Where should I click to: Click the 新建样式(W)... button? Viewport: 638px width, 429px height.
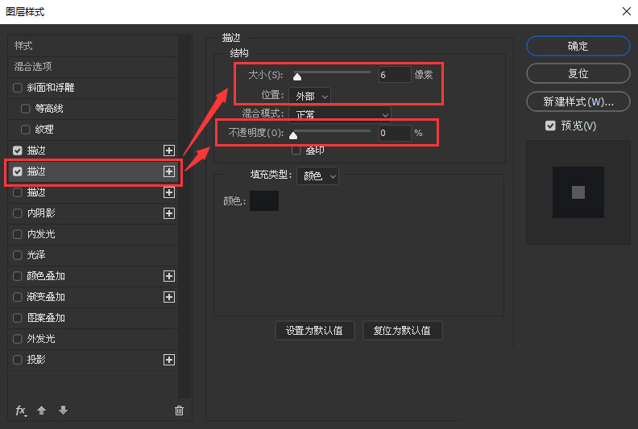(x=578, y=101)
